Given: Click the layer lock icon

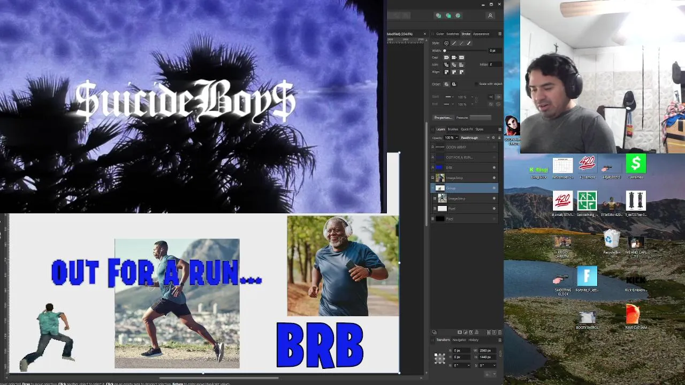Looking at the screenshot, I should tap(499, 138).
